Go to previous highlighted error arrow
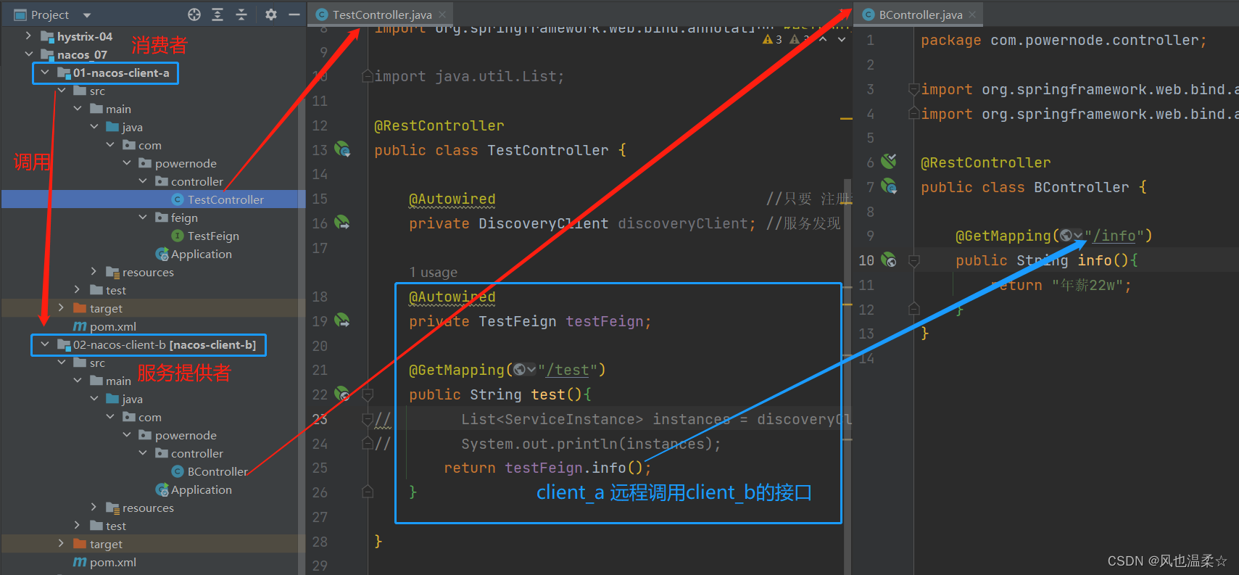Viewport: 1239px width, 575px height. coord(823,39)
